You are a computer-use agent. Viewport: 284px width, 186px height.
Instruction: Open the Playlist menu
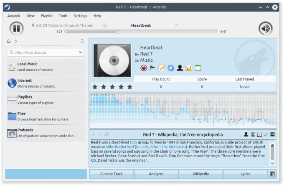point(47,16)
